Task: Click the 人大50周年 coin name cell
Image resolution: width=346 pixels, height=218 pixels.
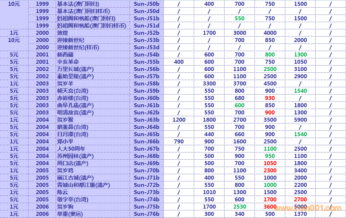Action: (x=71, y=149)
